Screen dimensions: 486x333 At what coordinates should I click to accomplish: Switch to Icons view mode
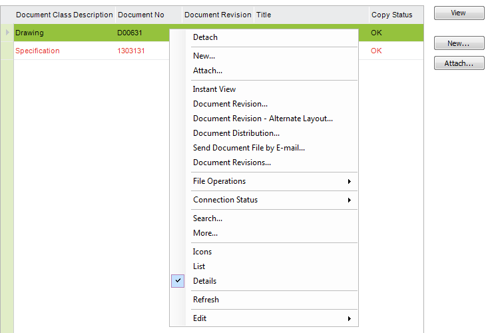coord(202,252)
